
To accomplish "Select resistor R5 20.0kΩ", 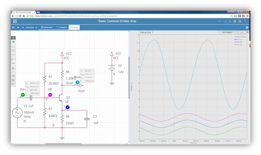I will pyautogui.click(x=45, y=79).
